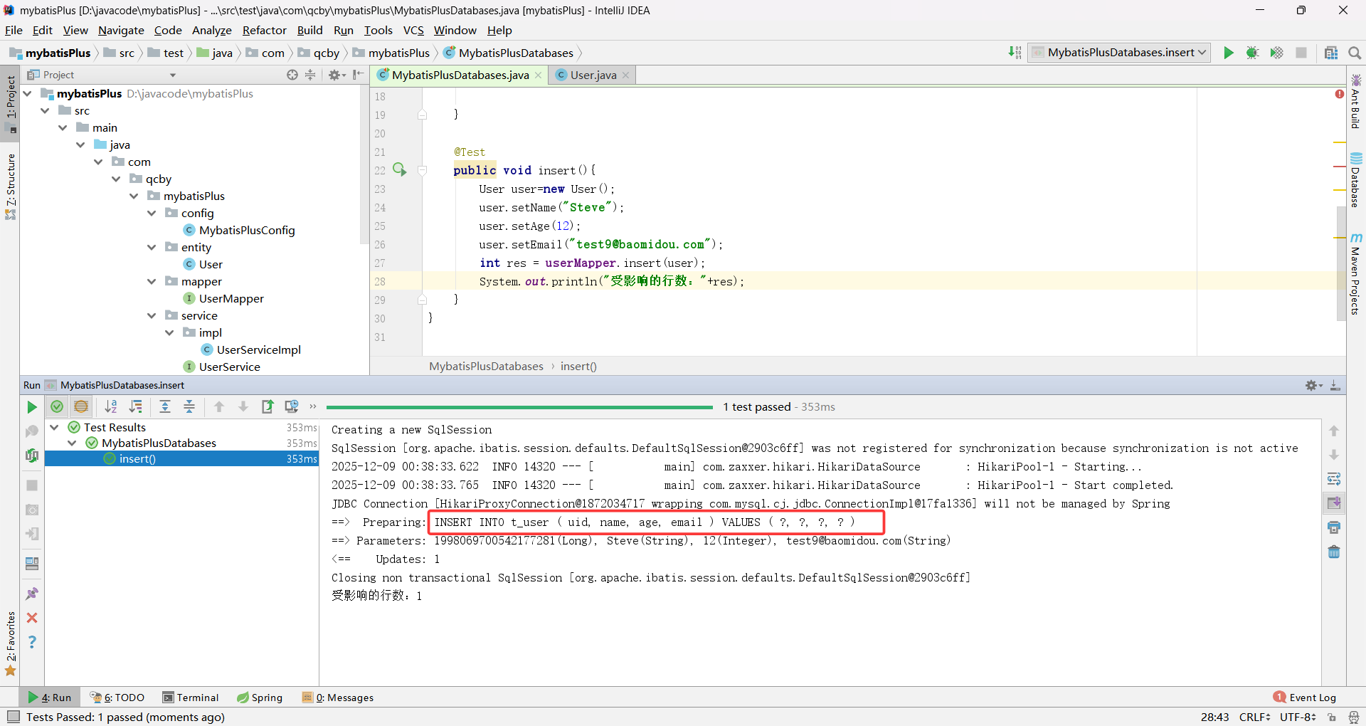Collapse MybatisPlusDatabases test node
This screenshot has width=1366, height=726.
(72, 443)
